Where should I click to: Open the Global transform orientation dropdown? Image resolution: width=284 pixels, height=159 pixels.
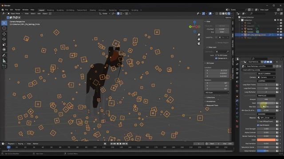tap(105, 14)
